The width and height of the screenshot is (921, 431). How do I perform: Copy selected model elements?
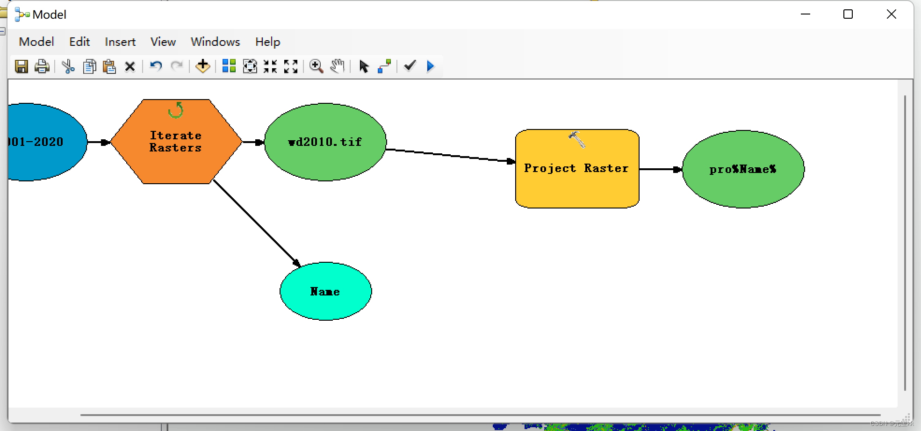pos(89,66)
